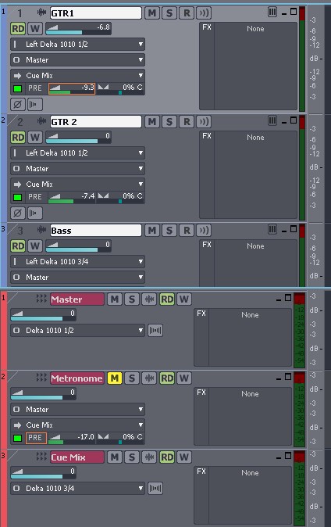Open GTR1 send dropdown set to Cue Mix
This screenshot has height=527, width=331.
pyautogui.click(x=78, y=76)
